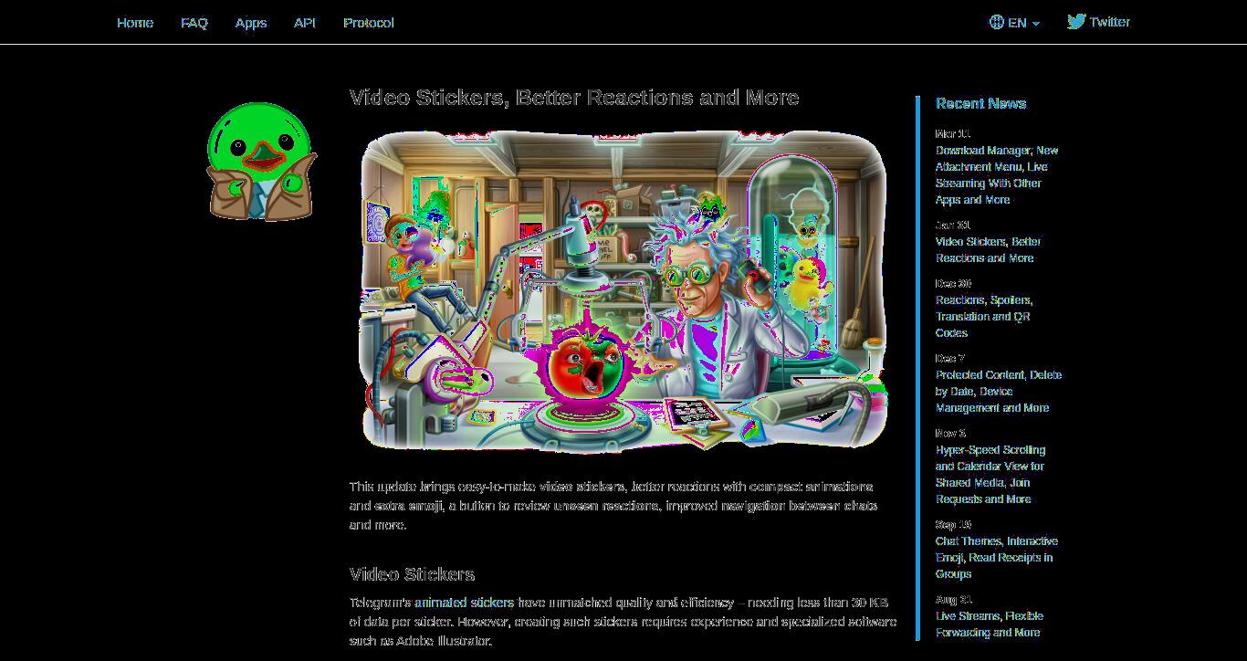The height and width of the screenshot is (661, 1247).
Task: Open 'Download Manager, New Attachment Menu' news
Action: tap(997, 175)
